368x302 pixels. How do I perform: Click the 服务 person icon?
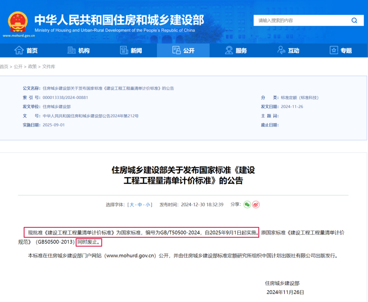click(229, 50)
